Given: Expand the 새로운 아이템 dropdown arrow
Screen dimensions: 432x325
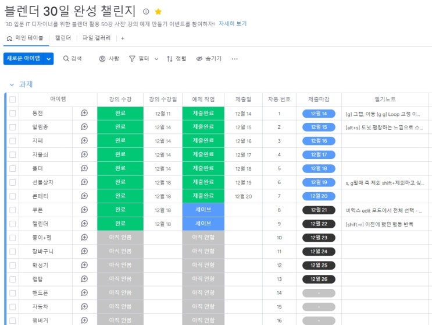Looking at the screenshot, I should 49,59.
